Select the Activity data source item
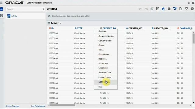The image size is (195, 109). (x=26, y=16)
